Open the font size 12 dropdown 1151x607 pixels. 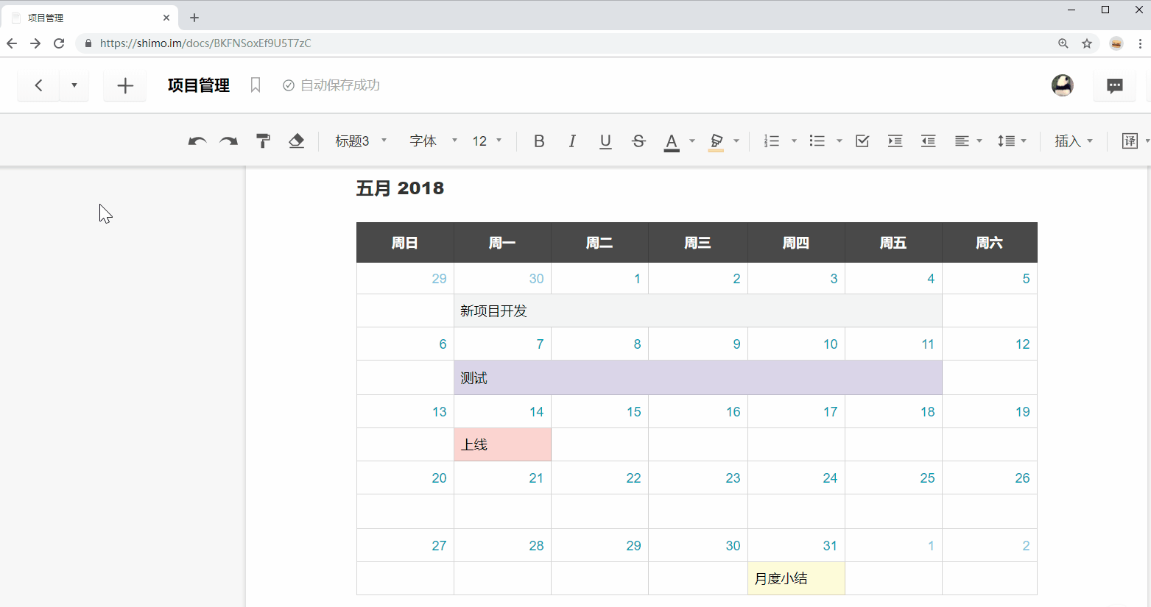tap(487, 141)
